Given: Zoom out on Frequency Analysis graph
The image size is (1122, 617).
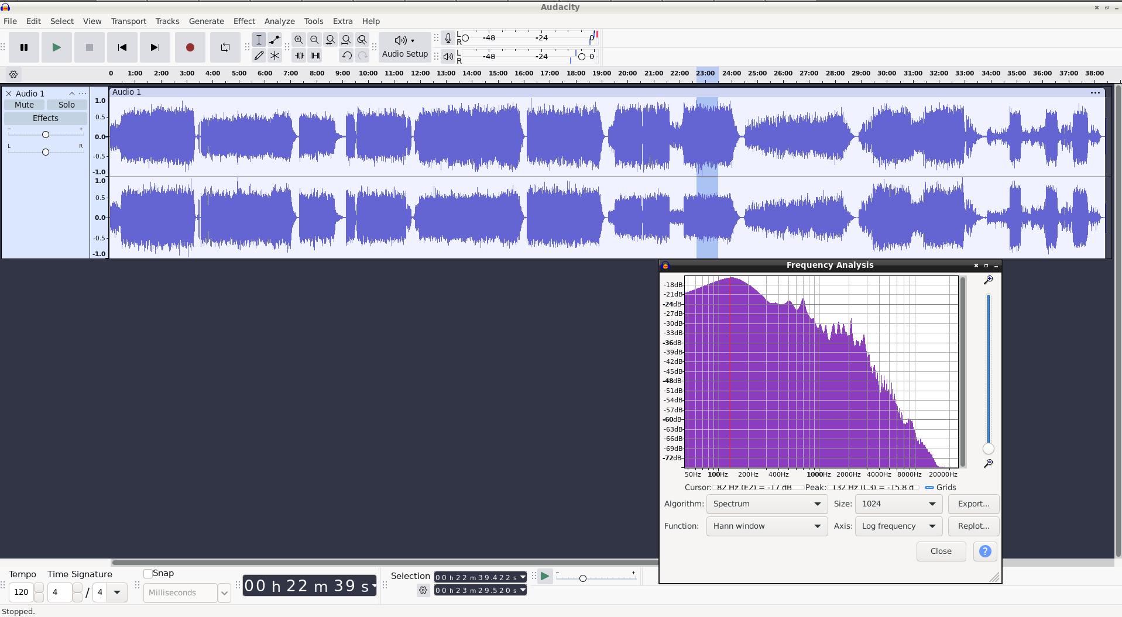Looking at the screenshot, I should pos(989,464).
